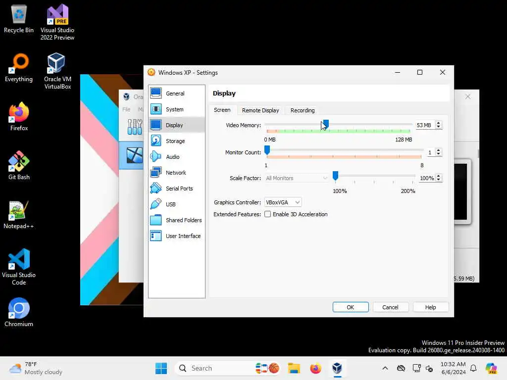This screenshot has width=507, height=380.
Task: Open System settings category icon
Action: tap(156, 109)
